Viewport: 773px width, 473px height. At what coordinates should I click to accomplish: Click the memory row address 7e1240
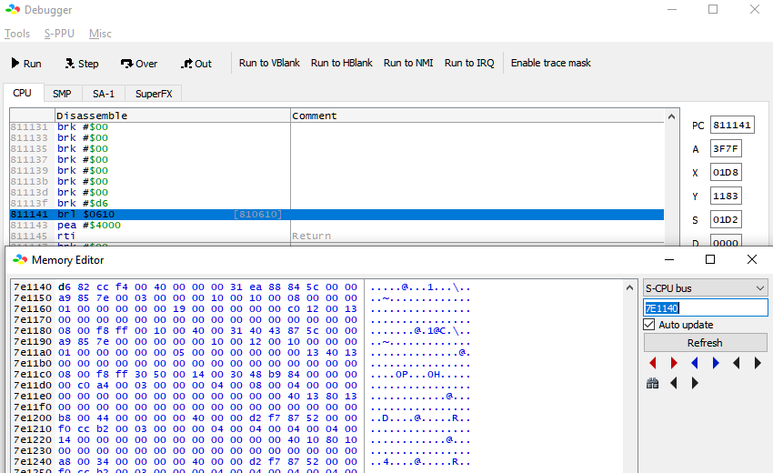point(33,462)
